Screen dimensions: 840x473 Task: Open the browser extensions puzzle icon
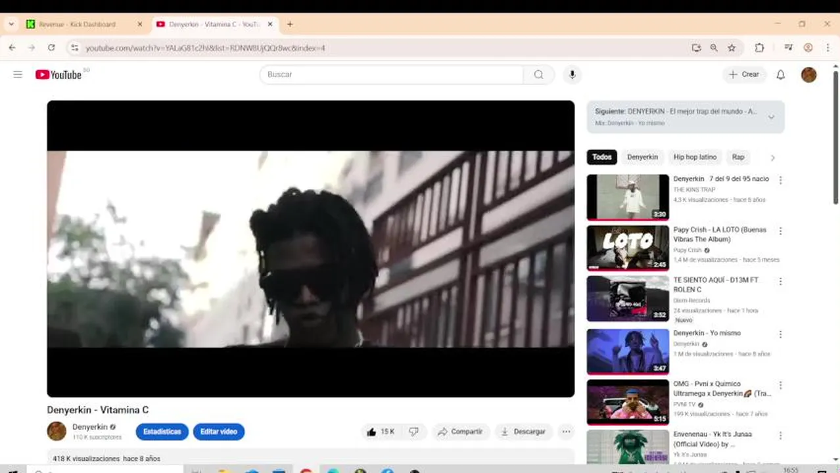tap(759, 47)
